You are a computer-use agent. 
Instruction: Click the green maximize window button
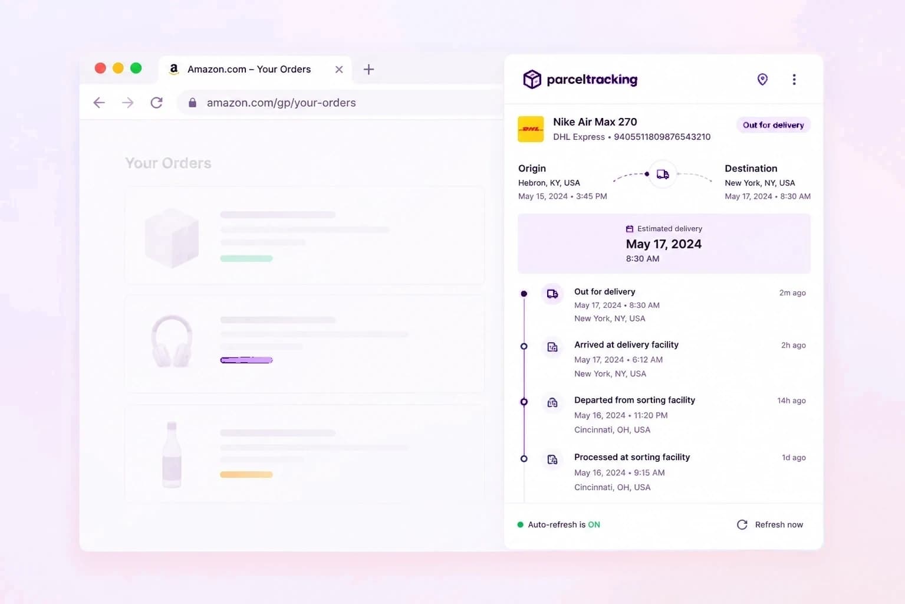pyautogui.click(x=136, y=68)
